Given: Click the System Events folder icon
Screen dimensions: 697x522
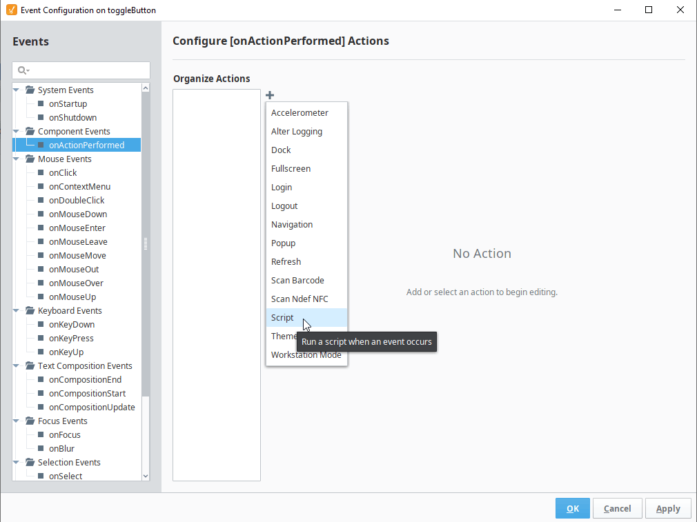Looking at the screenshot, I should click(x=30, y=90).
